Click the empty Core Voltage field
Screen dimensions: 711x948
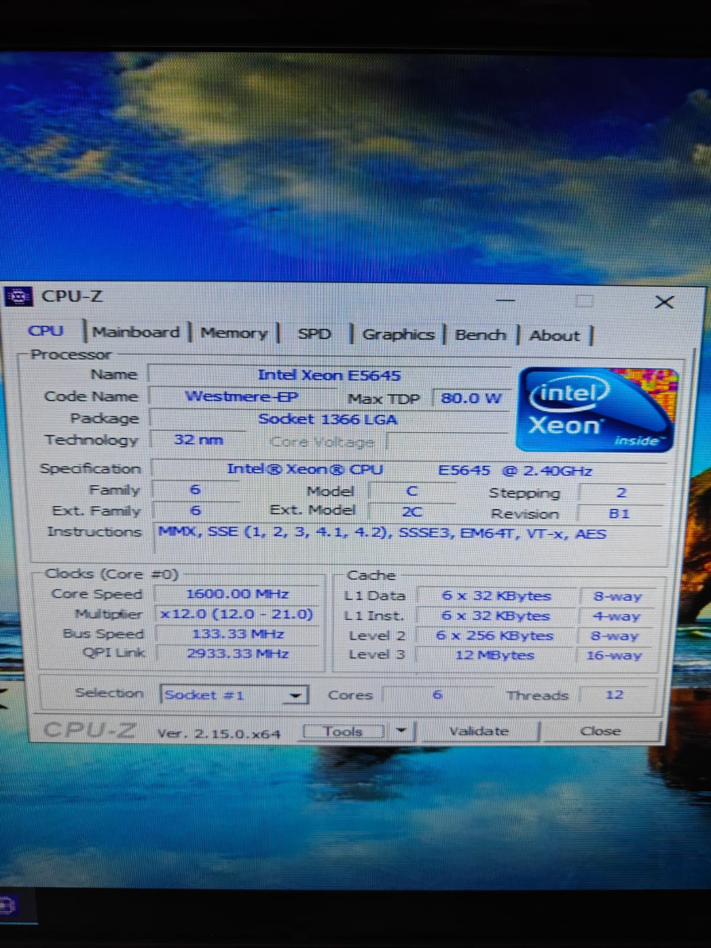tap(447, 442)
